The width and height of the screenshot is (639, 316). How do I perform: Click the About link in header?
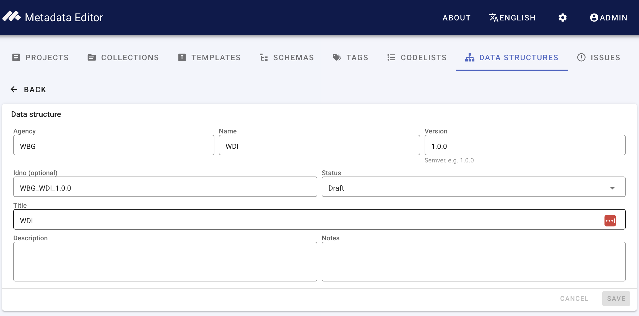coord(457,18)
